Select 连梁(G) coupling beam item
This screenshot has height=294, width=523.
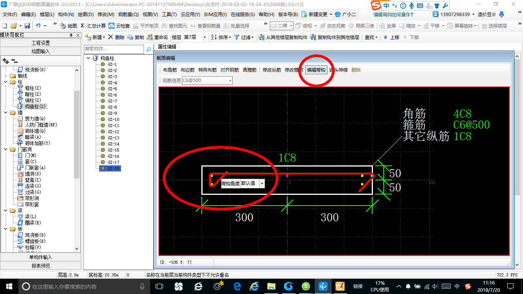pos(33,186)
